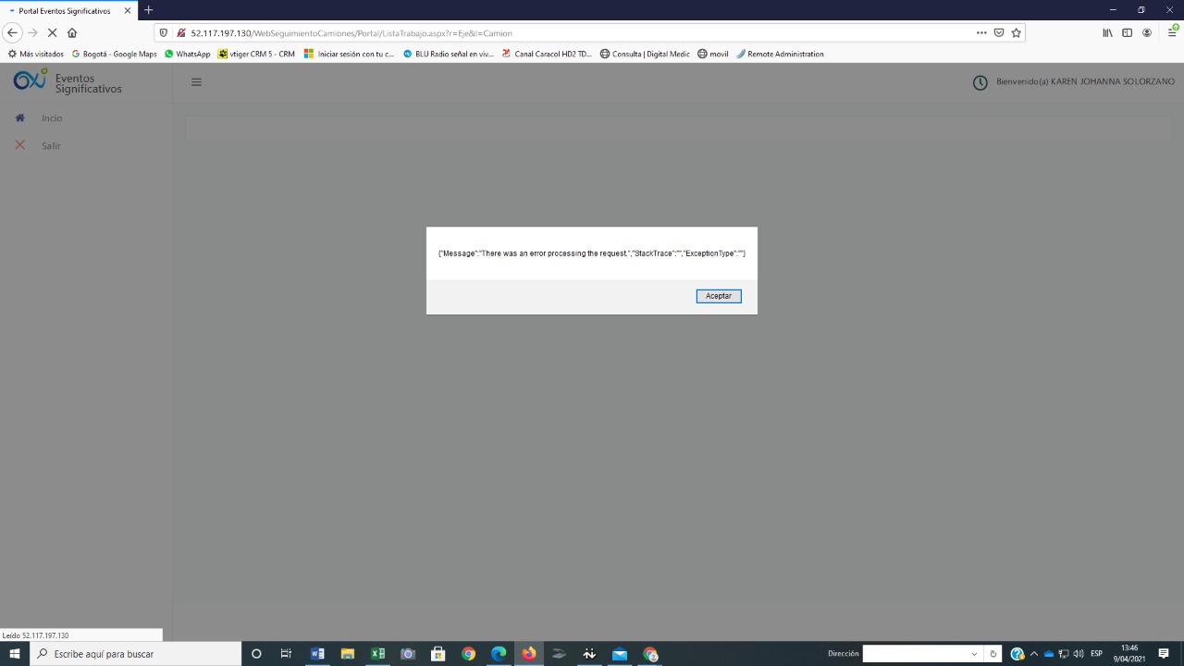Click the Salir sidebar item
The width and height of the screenshot is (1184, 666).
click(x=51, y=146)
